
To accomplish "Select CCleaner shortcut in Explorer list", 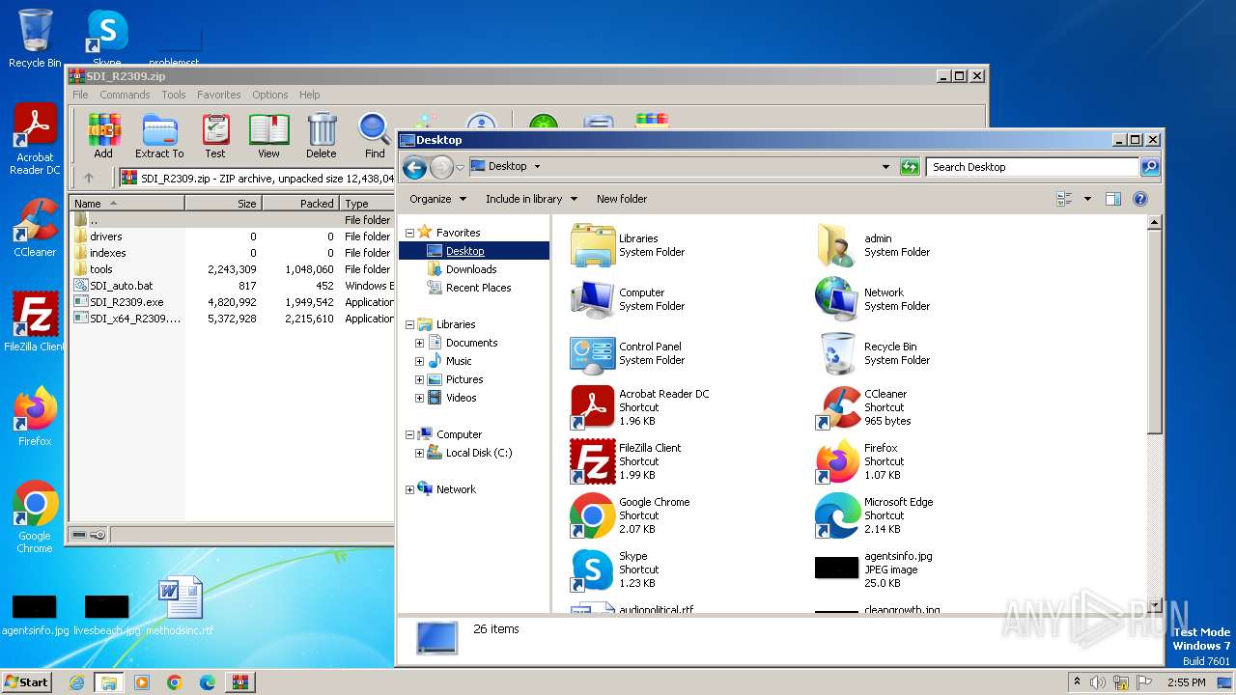I will pos(862,407).
